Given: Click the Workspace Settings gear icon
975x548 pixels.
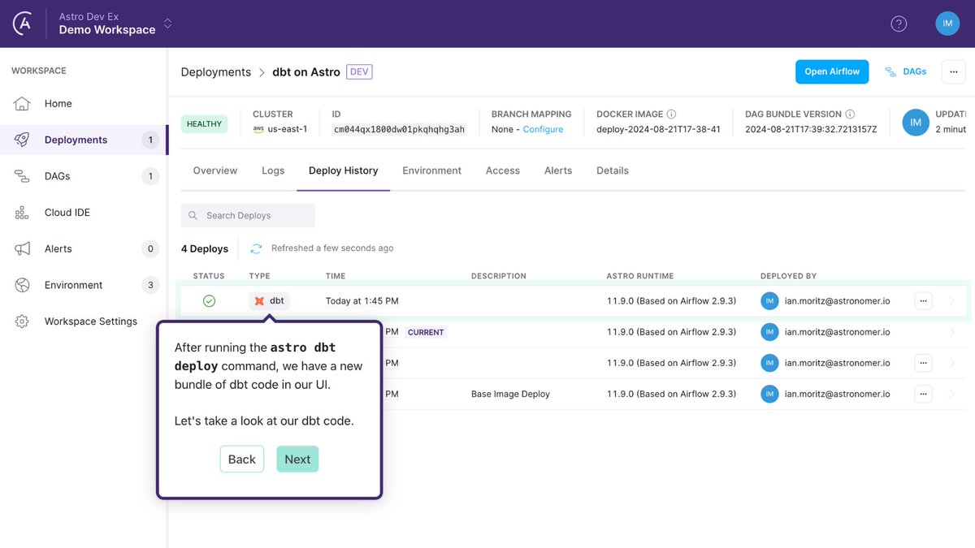Looking at the screenshot, I should coord(22,321).
